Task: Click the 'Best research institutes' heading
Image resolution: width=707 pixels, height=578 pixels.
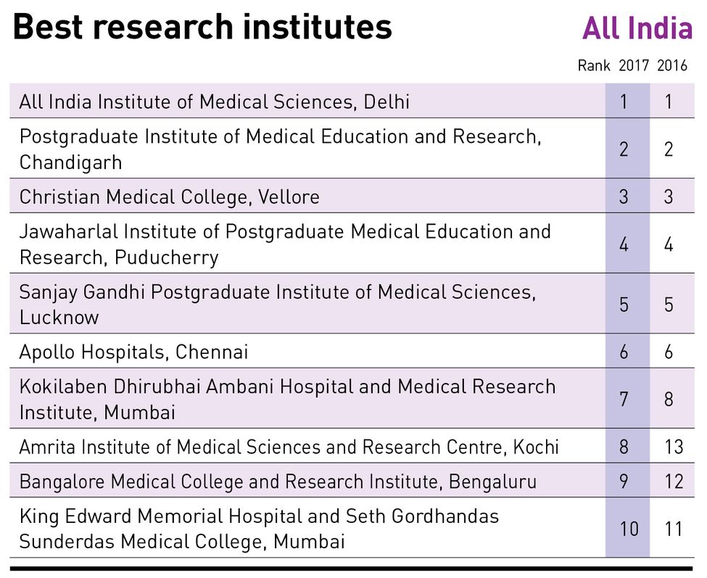Action: [x=202, y=27]
